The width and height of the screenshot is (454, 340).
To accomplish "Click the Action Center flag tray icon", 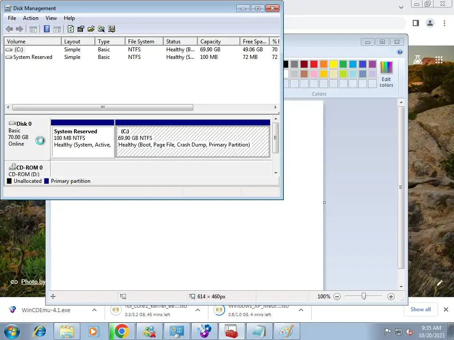I will 387,332.
